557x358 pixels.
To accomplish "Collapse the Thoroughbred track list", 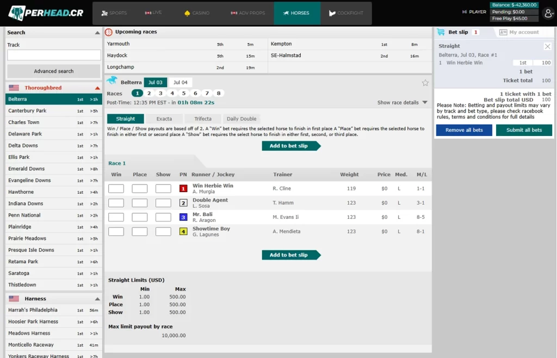I will [x=97, y=88].
